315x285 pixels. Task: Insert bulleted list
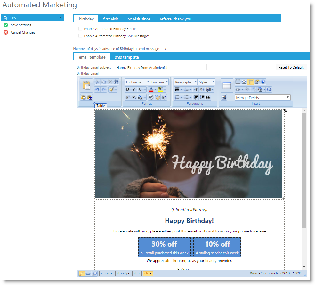[x=186, y=97]
